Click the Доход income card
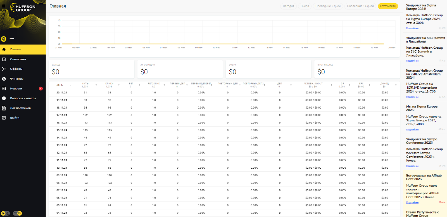Image resolution: width=447 pixels, height=217 pixels. coord(92,69)
